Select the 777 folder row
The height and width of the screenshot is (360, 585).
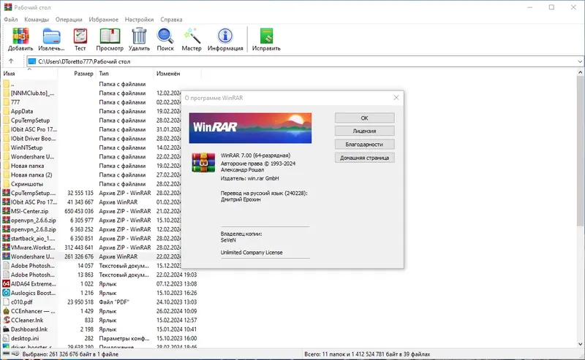91,102
